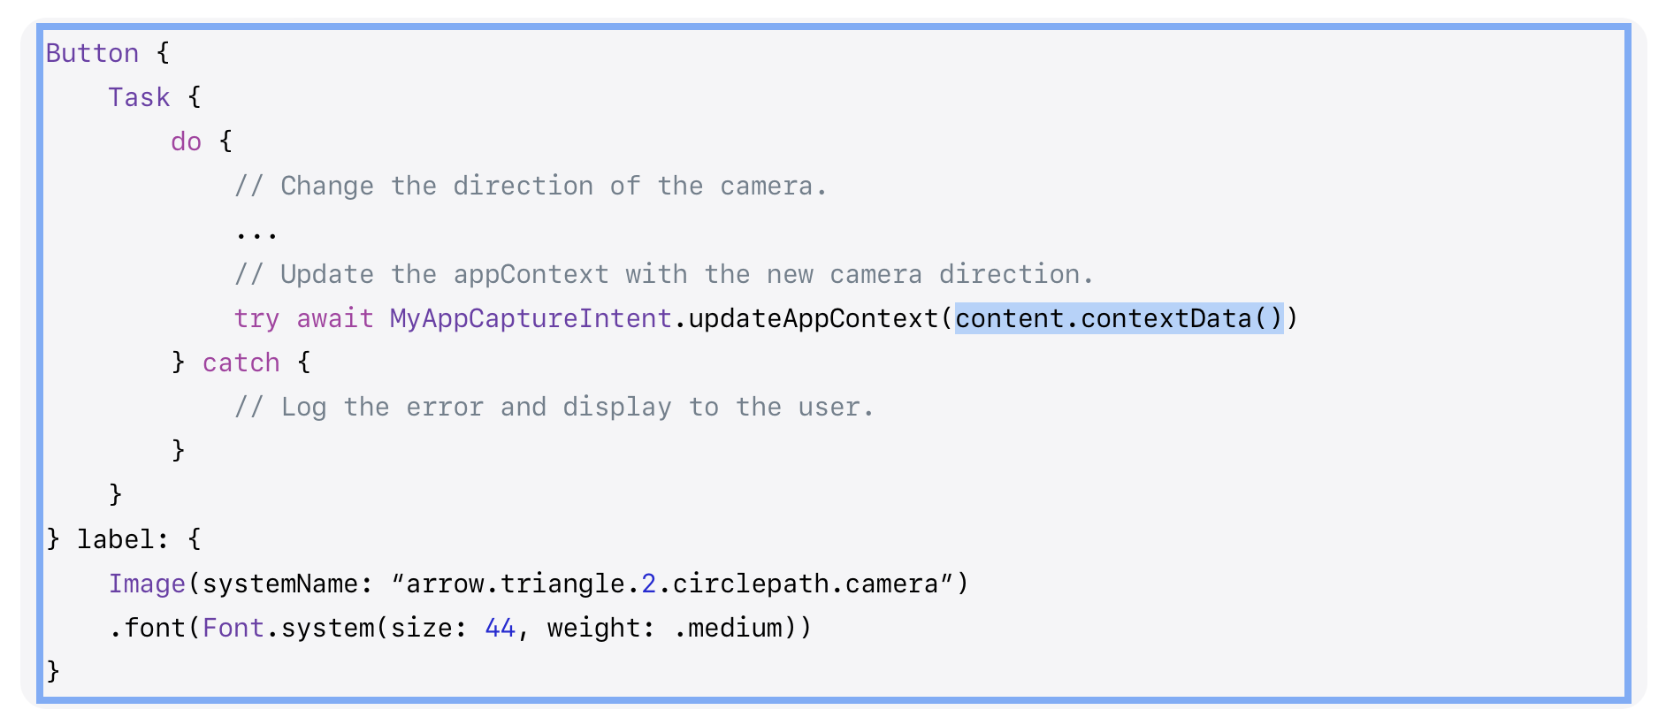Image resolution: width=1666 pixels, height=725 pixels.
Task: Click the number 44 font size
Action: pos(500,628)
